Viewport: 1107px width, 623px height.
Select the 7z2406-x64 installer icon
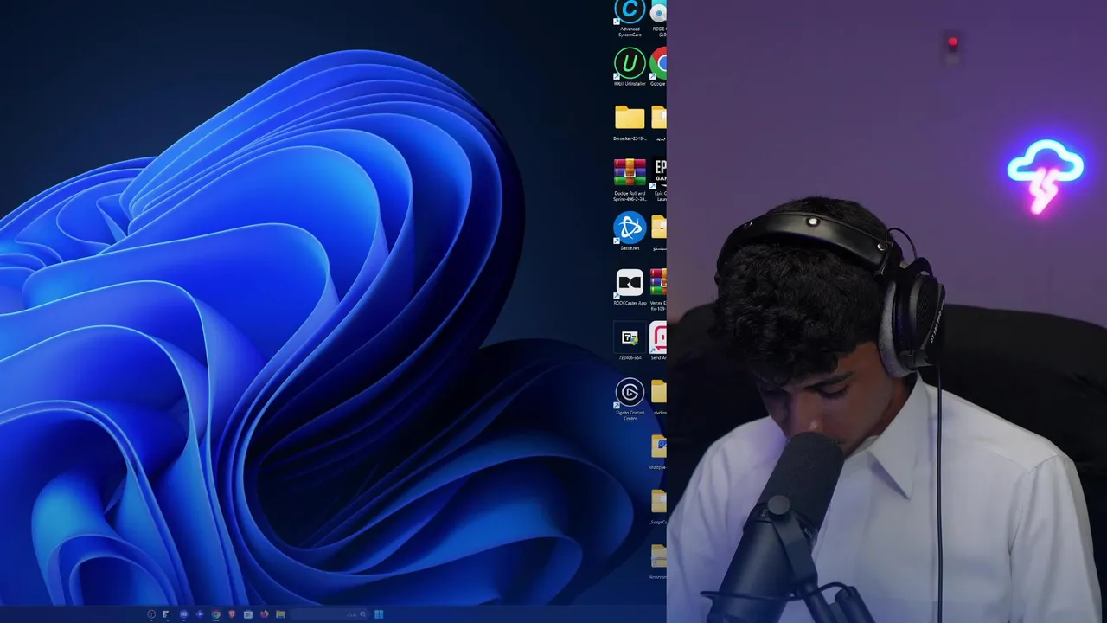pyautogui.click(x=630, y=342)
